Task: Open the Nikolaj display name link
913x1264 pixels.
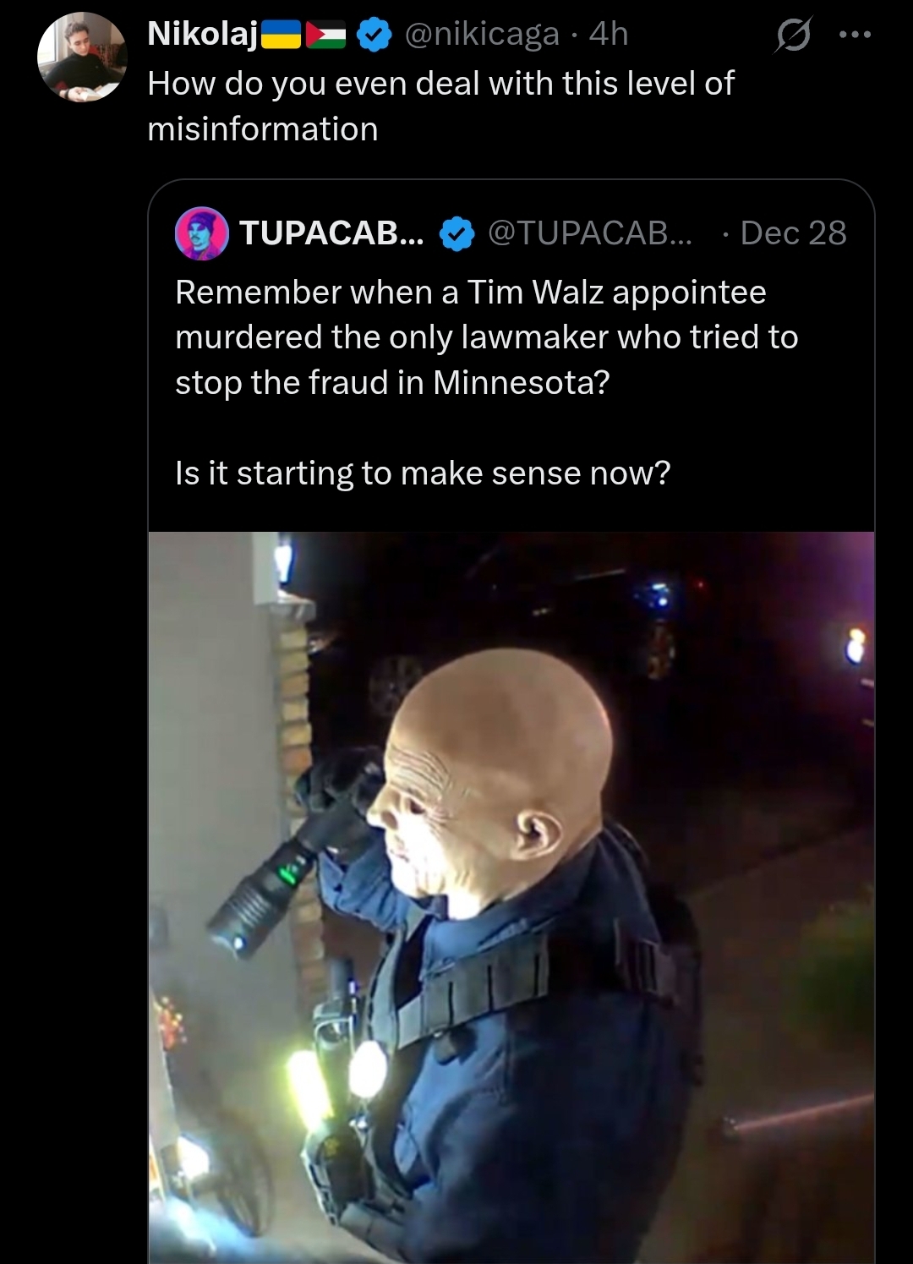Action: (x=203, y=34)
